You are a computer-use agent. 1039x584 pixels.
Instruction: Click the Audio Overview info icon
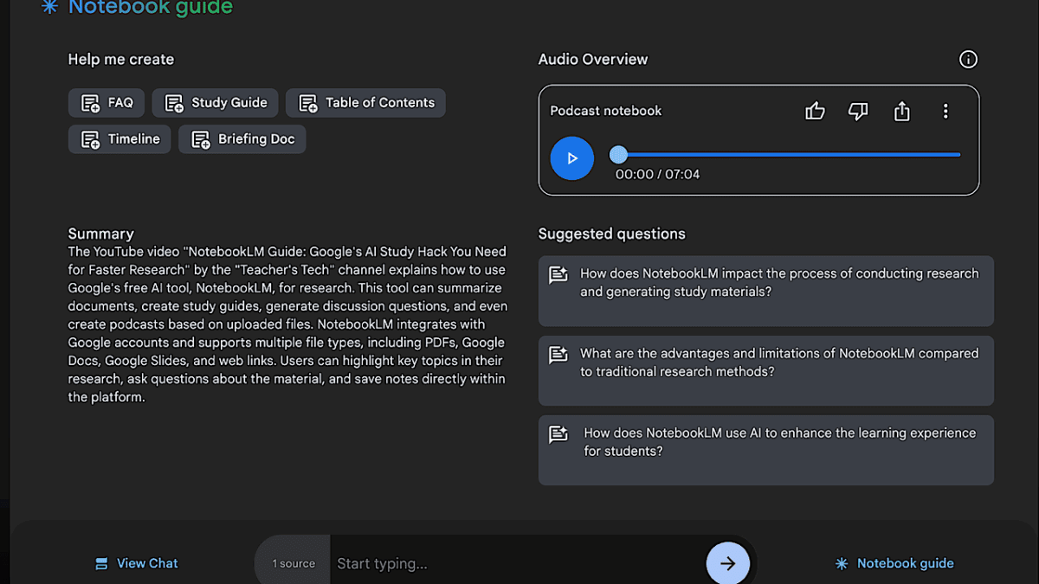coord(968,60)
